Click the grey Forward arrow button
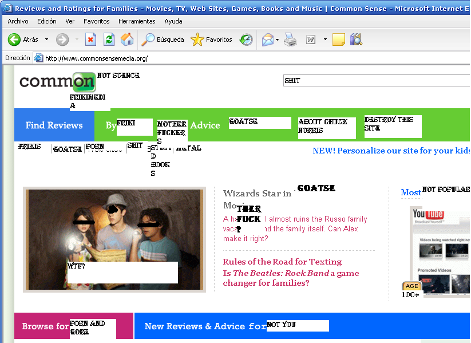471x343 pixels. (x=62, y=40)
